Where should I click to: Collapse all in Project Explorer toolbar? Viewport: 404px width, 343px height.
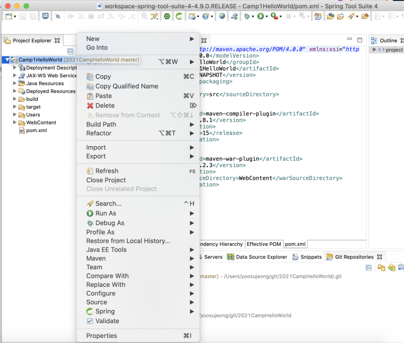click(x=71, y=51)
